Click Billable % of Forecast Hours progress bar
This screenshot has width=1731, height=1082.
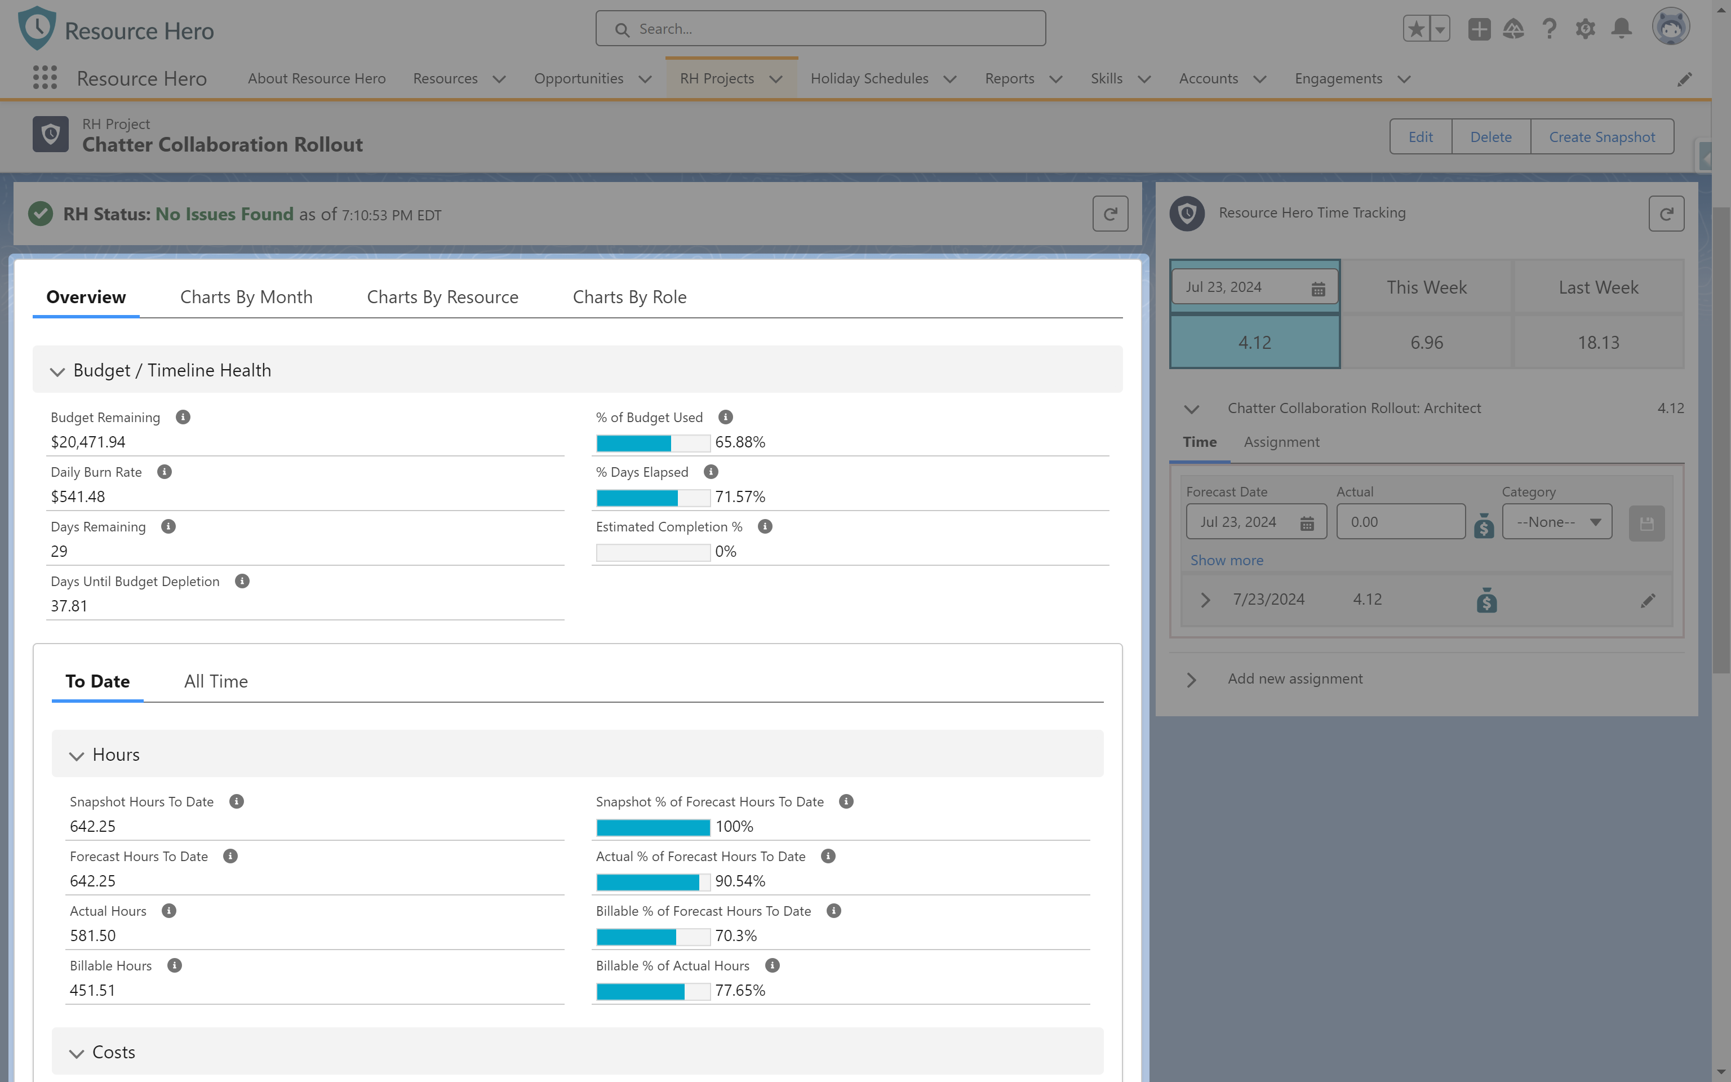[x=653, y=937]
